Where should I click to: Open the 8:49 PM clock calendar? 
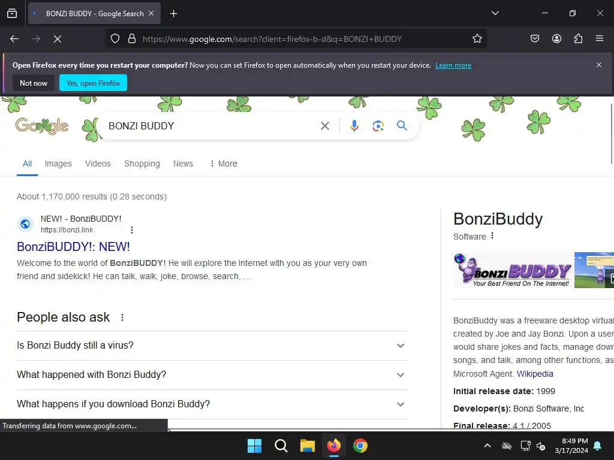[x=571, y=446]
